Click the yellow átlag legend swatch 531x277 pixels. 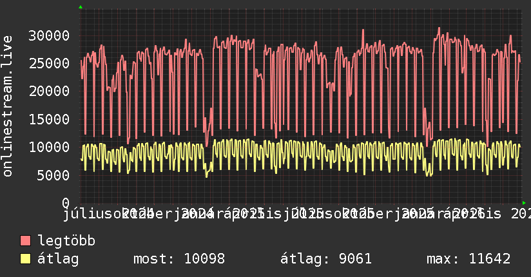(x=25, y=259)
